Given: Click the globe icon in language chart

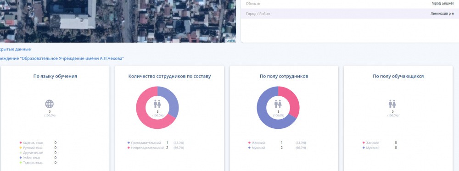Looking at the screenshot, I should [x=50, y=104].
